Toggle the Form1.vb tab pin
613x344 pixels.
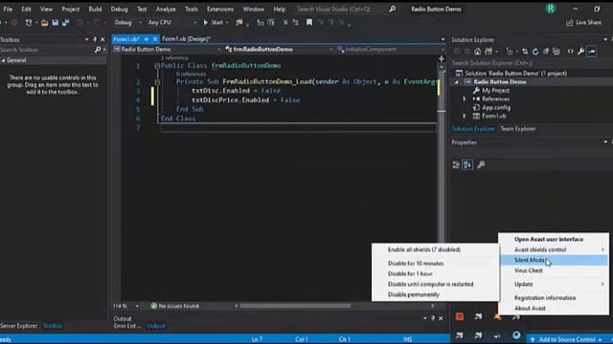point(147,39)
